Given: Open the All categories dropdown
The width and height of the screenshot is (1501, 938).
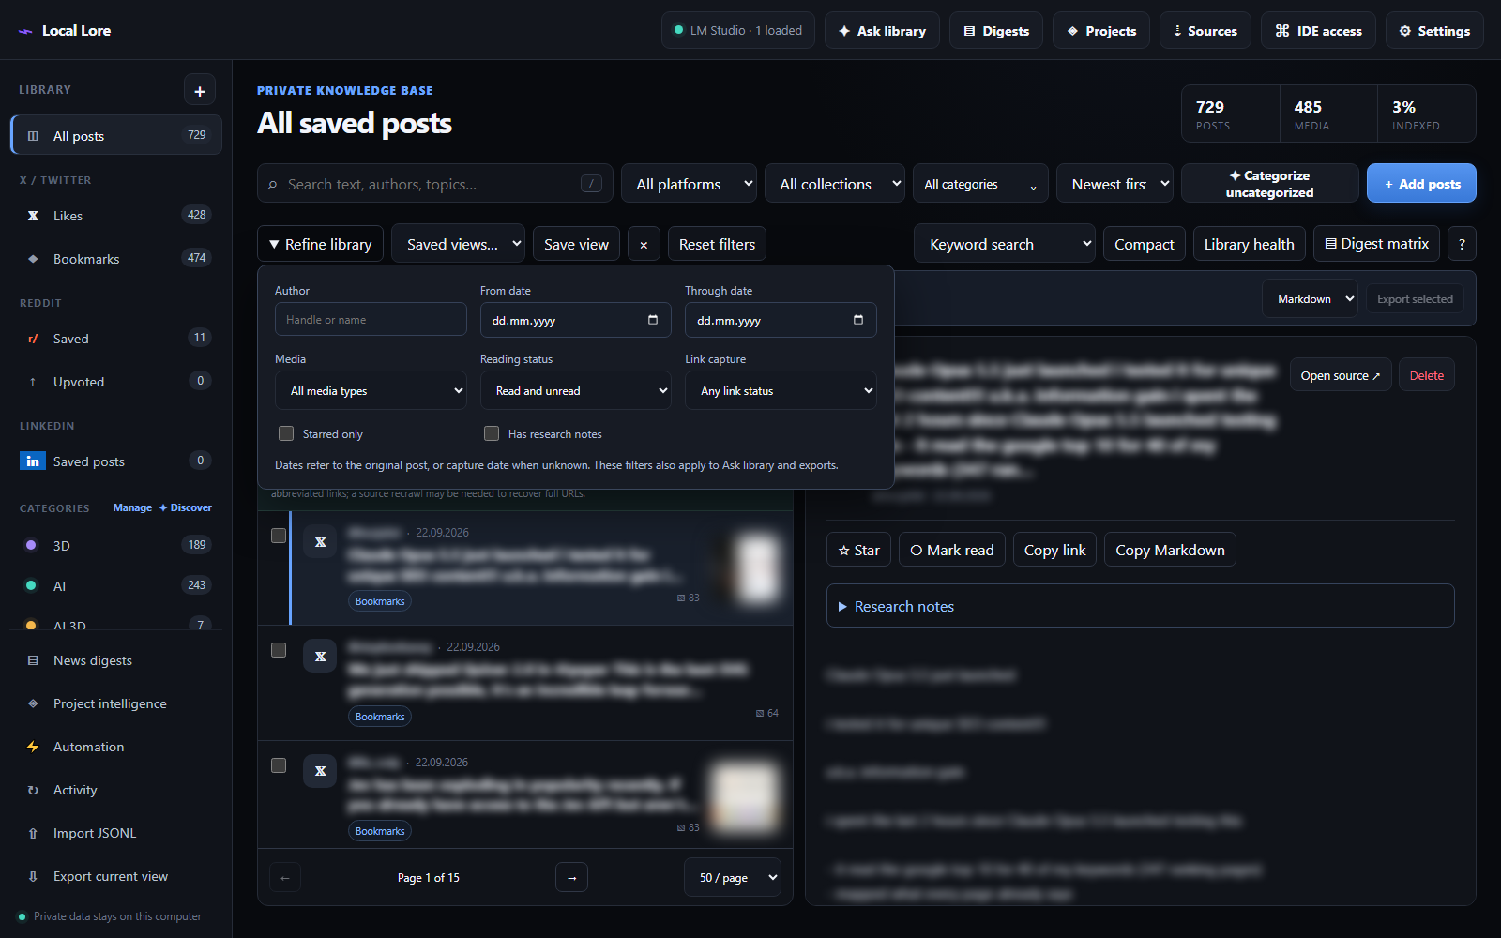Looking at the screenshot, I should point(980,184).
